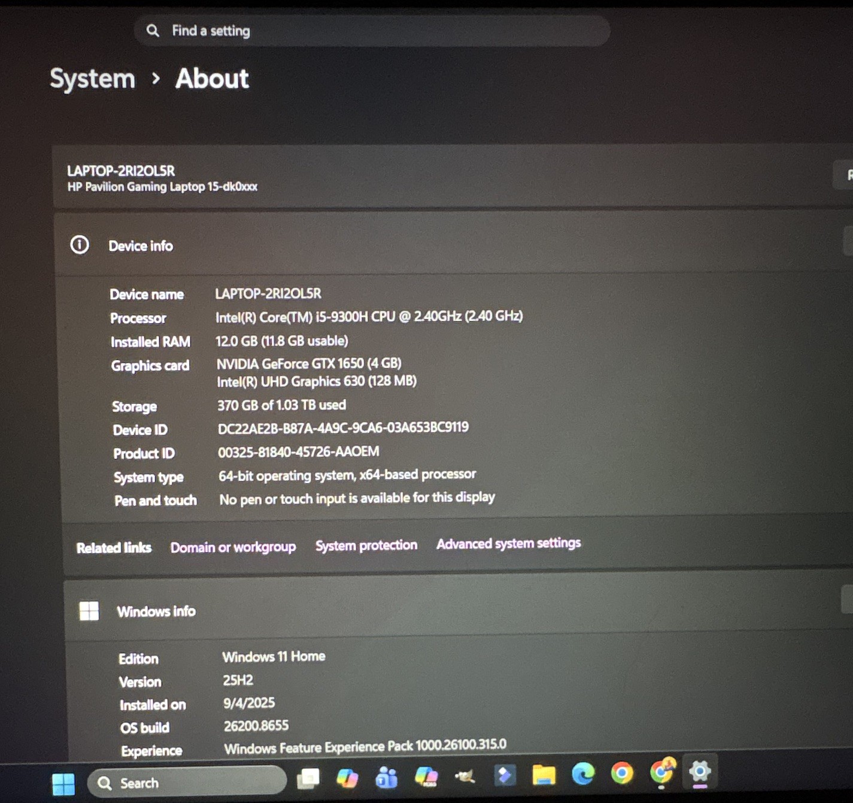Open System protection link
Screen dimensions: 853x803
point(366,546)
